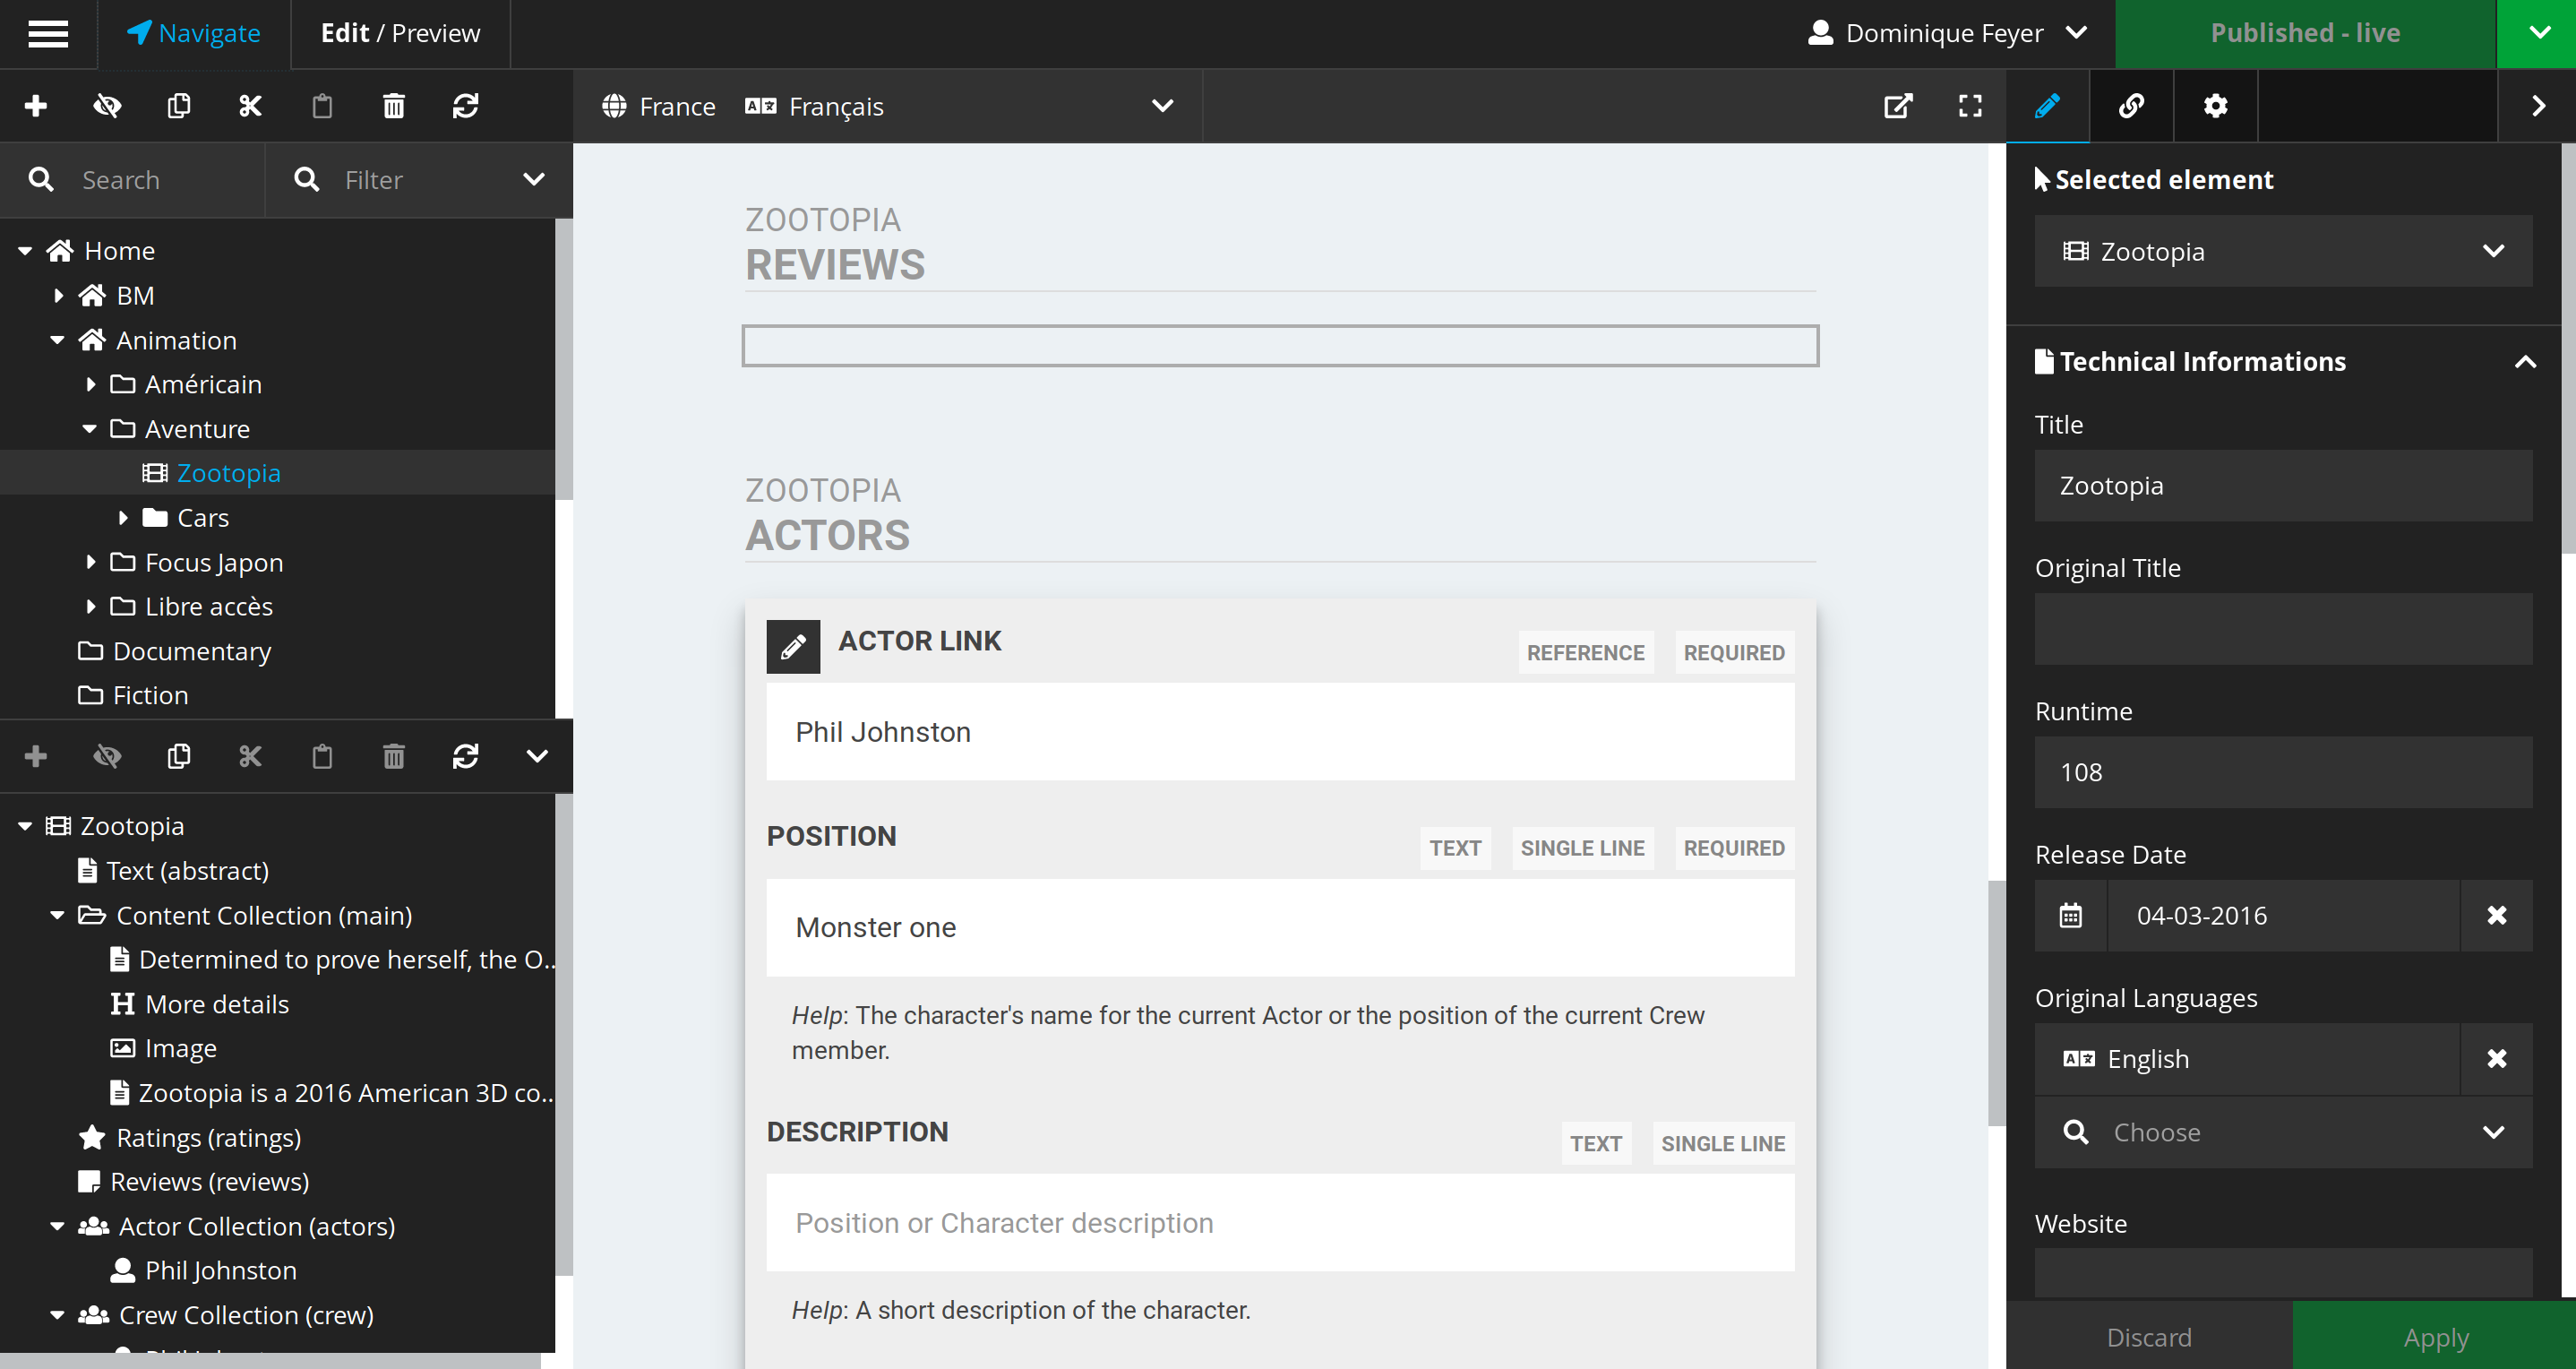Switch to Edit / Preview mode menu
Viewport: 2576px width, 1369px height.
400,33
